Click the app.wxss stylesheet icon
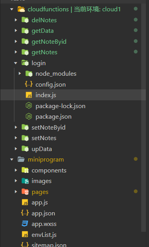The width and height of the screenshot is (149, 247). click(x=25, y=224)
